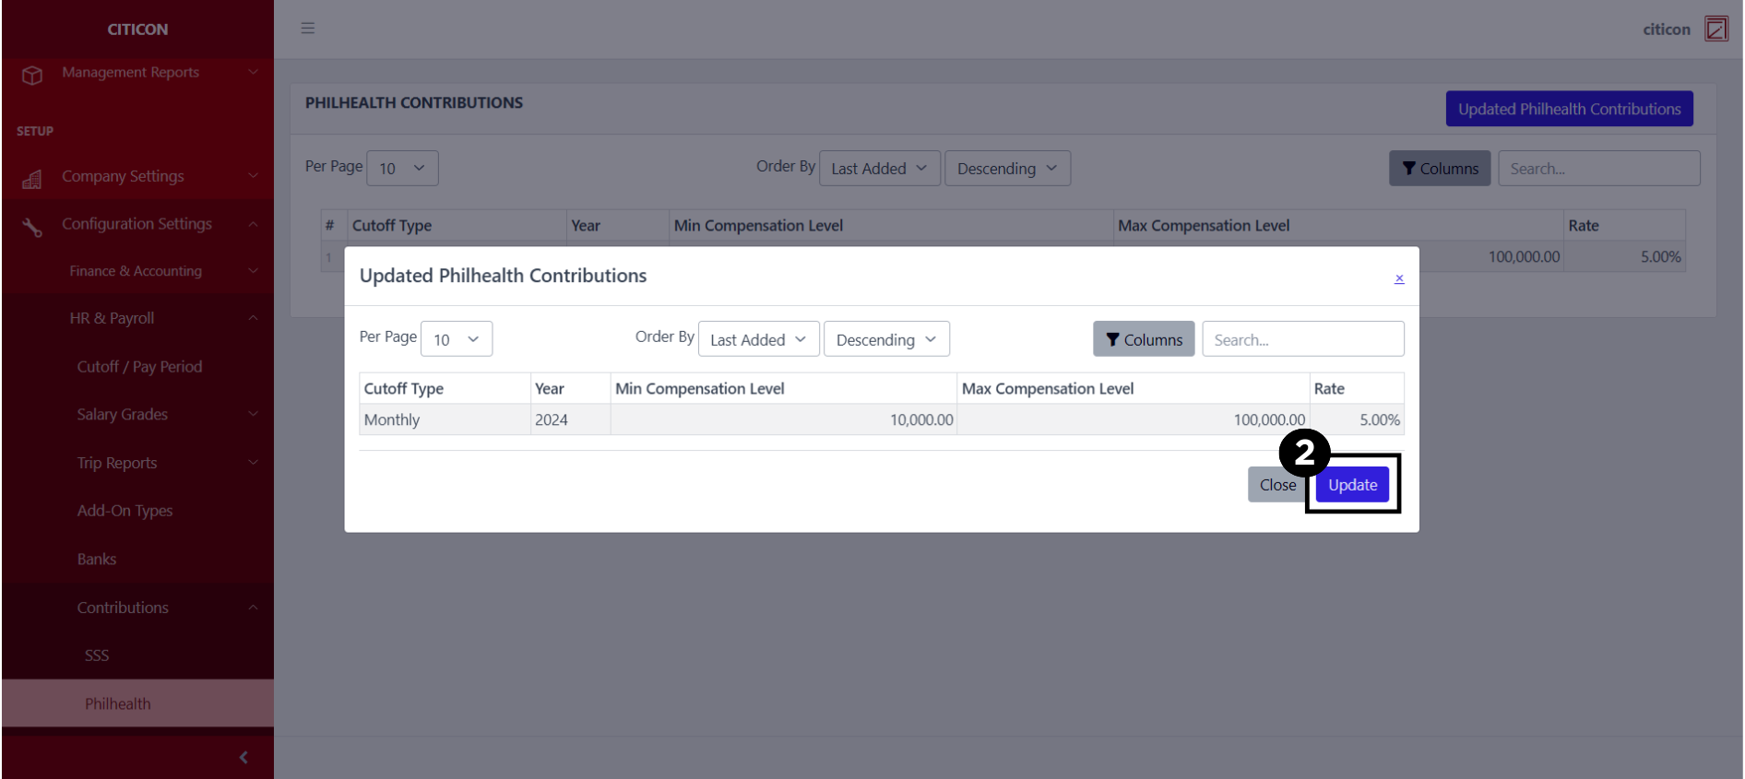Open the modal Descending sort dropdown
Image resolution: width=1745 pixels, height=779 pixels.
tap(885, 339)
